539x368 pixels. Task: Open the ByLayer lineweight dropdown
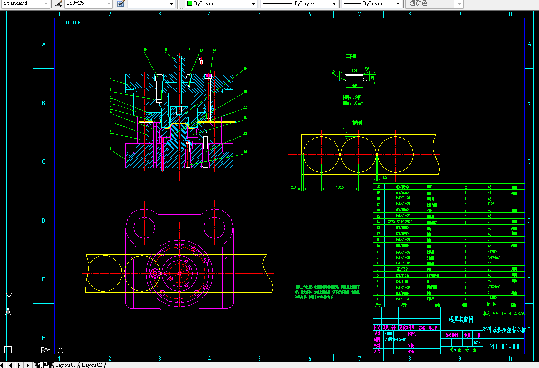[398, 3]
